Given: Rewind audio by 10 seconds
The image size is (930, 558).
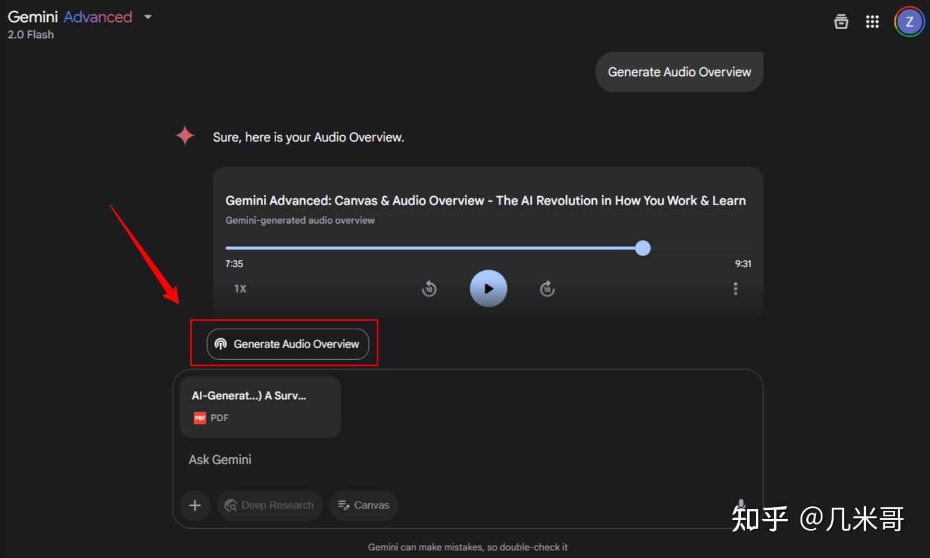Looking at the screenshot, I should point(429,288).
